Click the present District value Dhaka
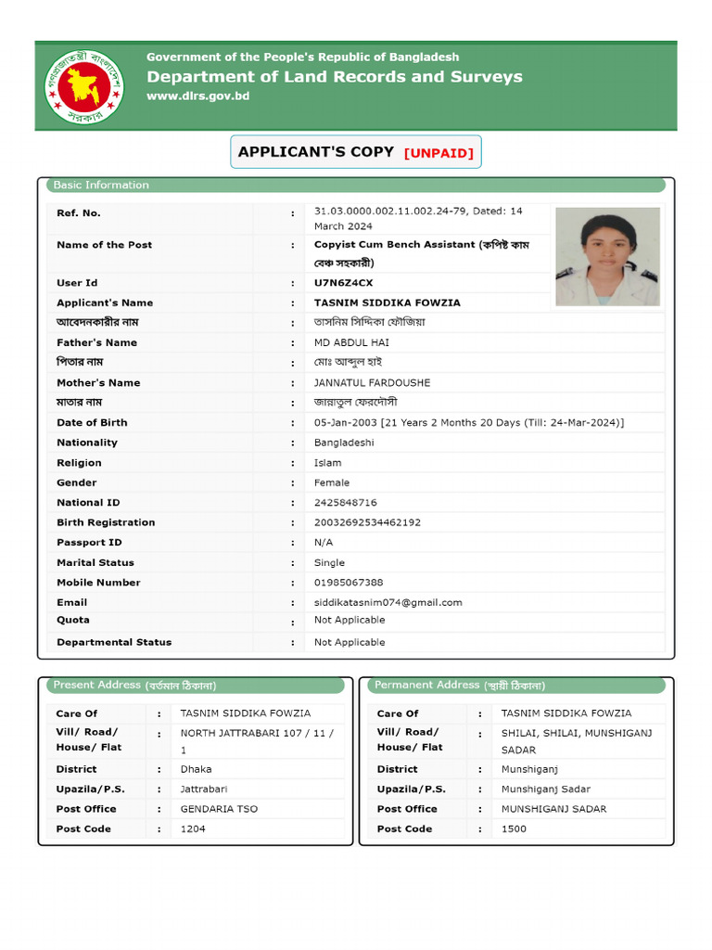712x950 pixels. pyautogui.click(x=197, y=769)
